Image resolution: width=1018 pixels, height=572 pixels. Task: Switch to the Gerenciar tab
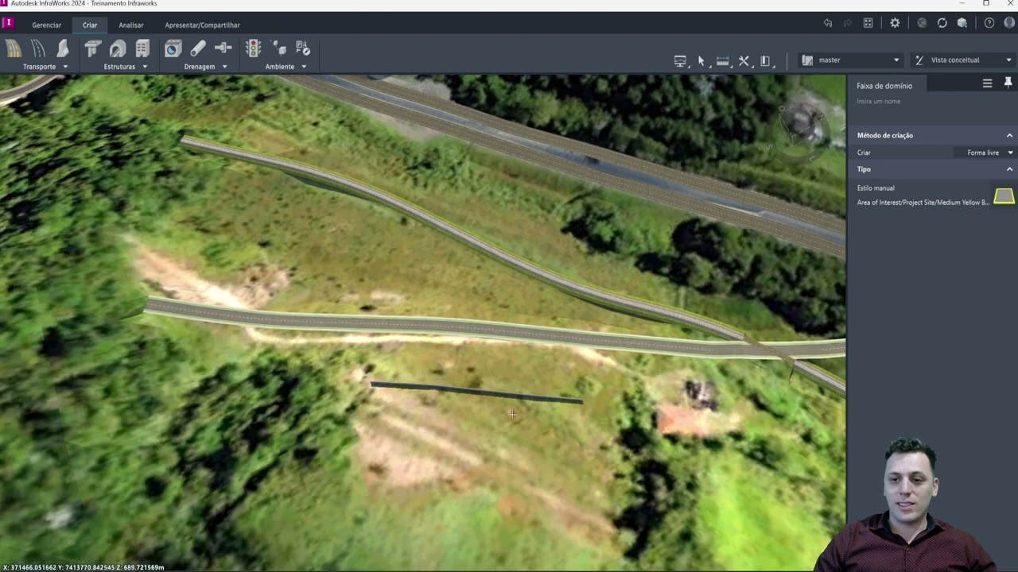pyautogui.click(x=46, y=25)
